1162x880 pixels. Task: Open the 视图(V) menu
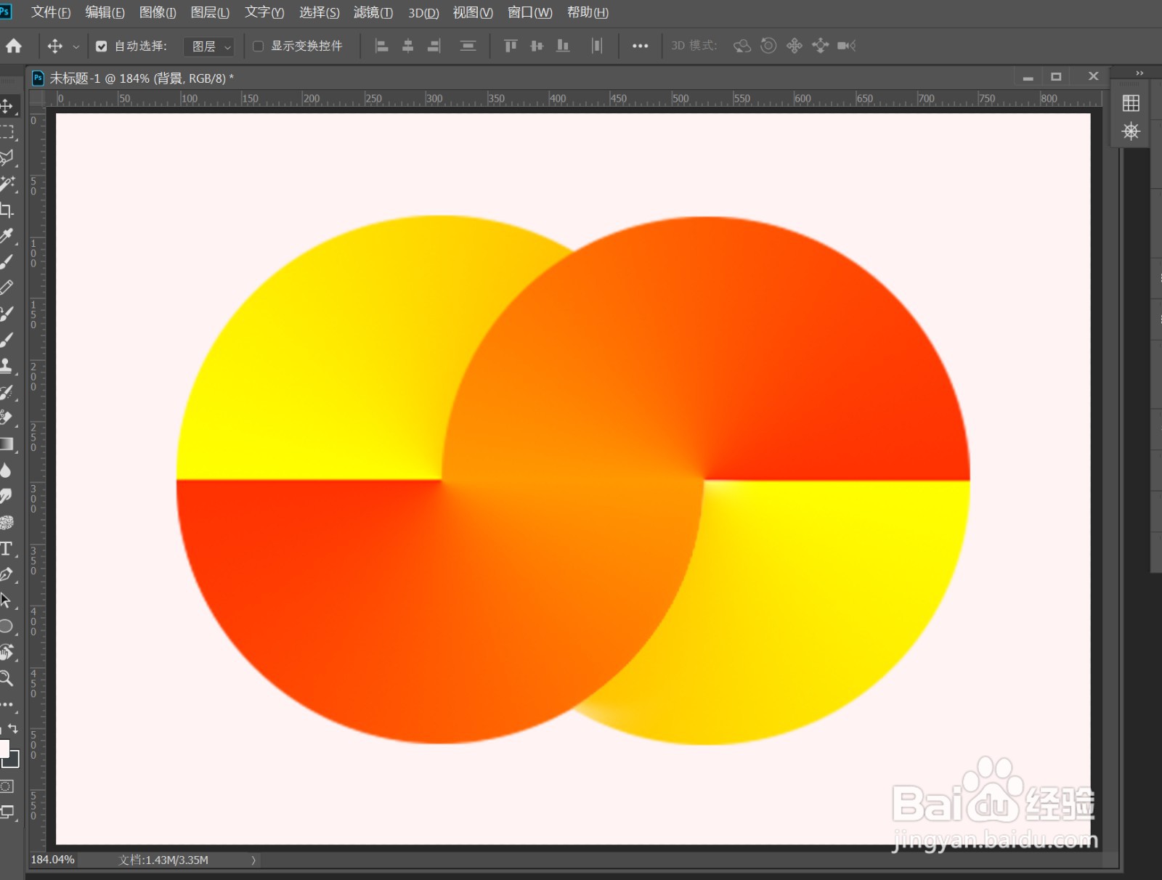click(473, 12)
